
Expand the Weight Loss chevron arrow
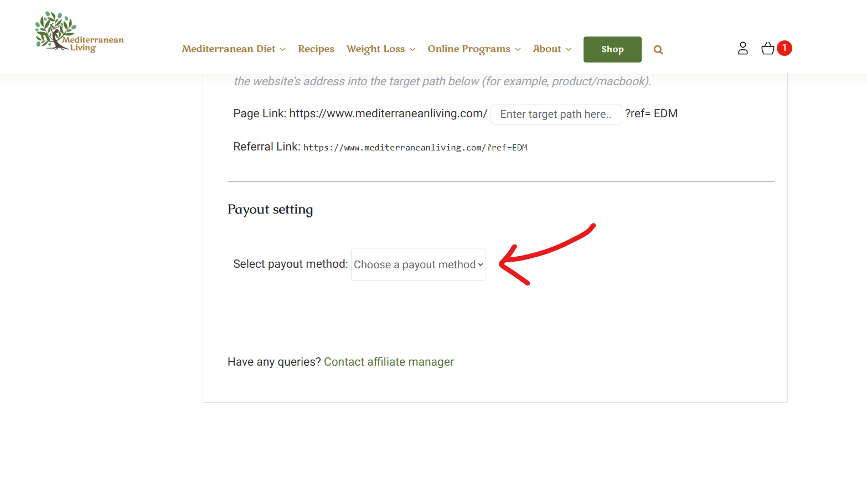(412, 50)
